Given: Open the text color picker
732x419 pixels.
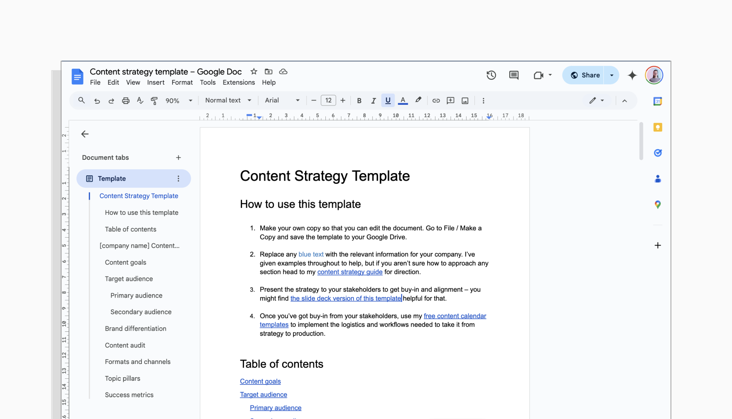Looking at the screenshot, I should point(403,100).
